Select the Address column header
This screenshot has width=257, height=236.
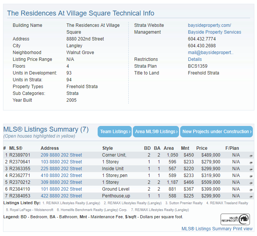click(50, 148)
